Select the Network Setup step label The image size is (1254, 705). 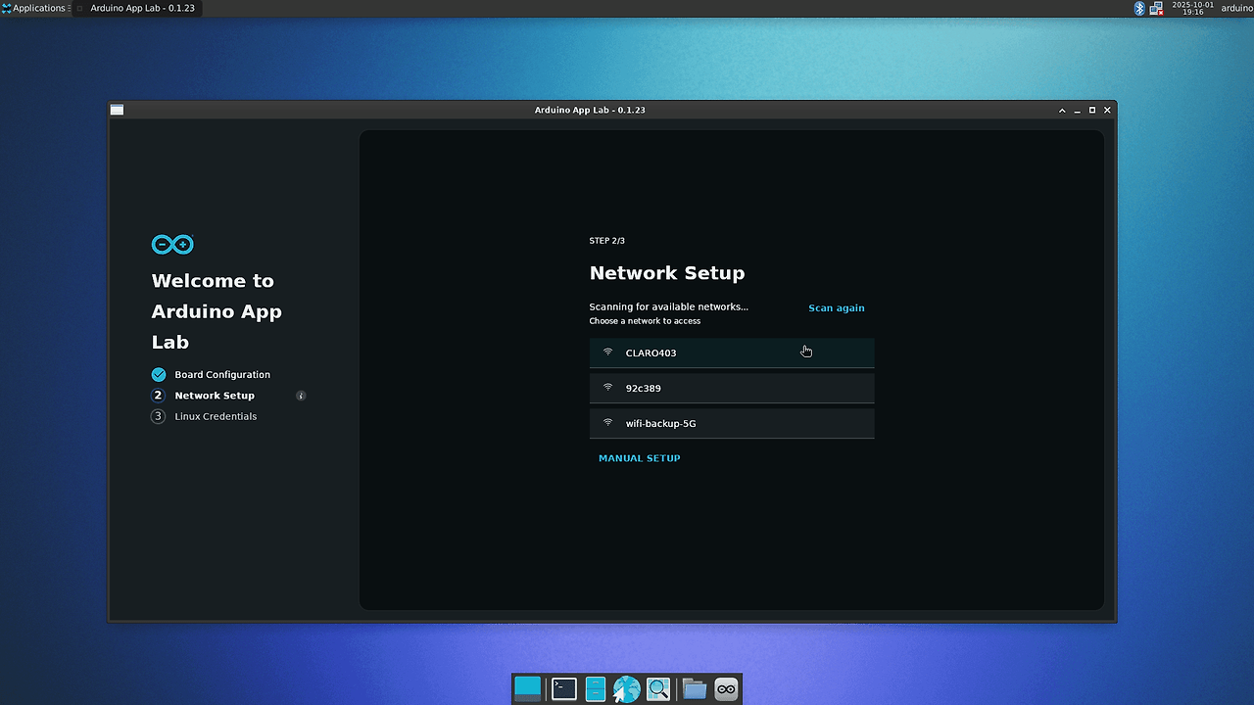coord(215,396)
